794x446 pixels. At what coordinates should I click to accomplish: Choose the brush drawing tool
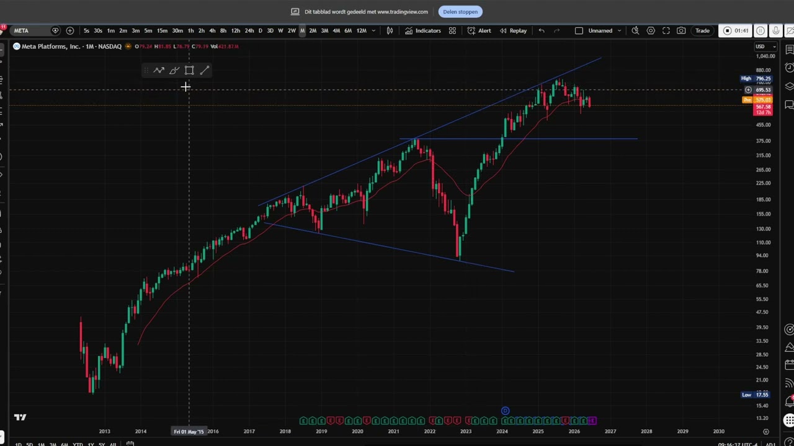tap(174, 71)
